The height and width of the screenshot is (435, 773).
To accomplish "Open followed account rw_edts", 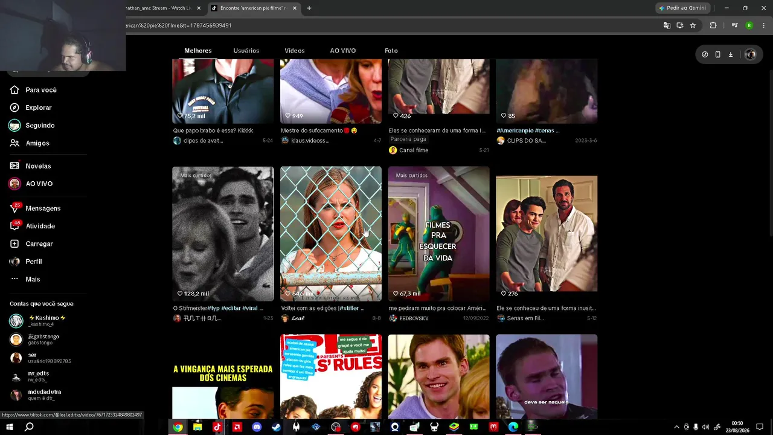I will click(29, 376).
